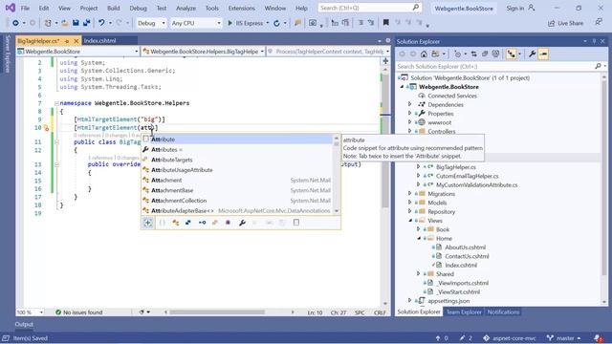Open the Output panel tab

(x=24, y=324)
